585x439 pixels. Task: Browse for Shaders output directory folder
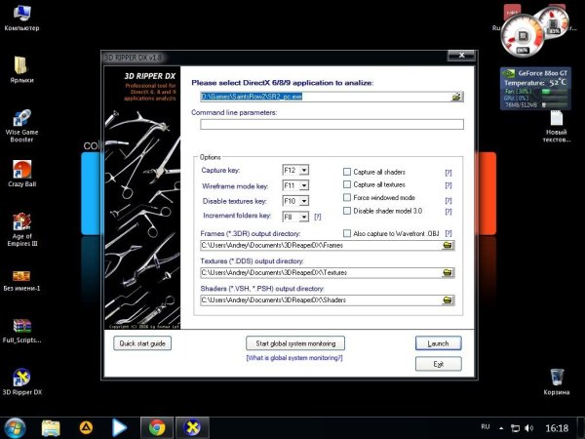click(x=448, y=300)
